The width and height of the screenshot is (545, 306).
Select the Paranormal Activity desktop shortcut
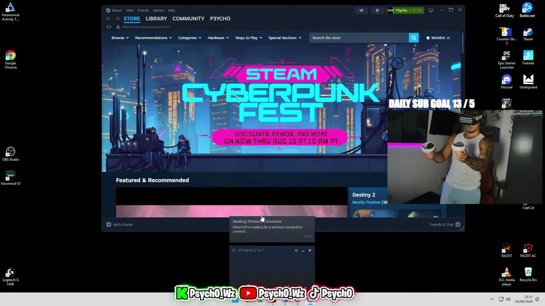tap(11, 11)
